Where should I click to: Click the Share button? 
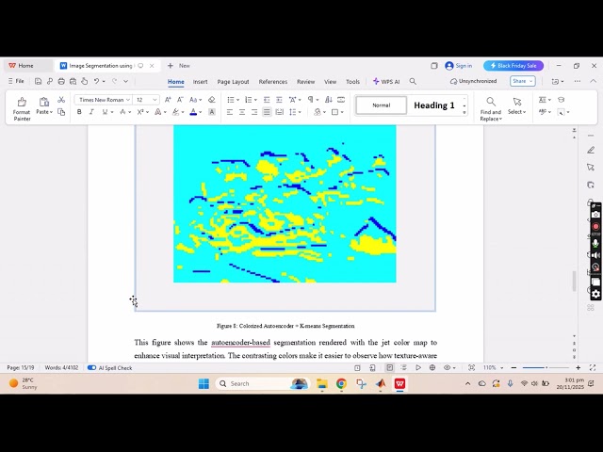click(523, 81)
